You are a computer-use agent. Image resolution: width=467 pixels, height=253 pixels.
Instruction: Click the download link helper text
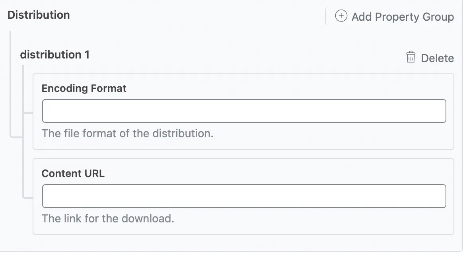[x=108, y=218]
